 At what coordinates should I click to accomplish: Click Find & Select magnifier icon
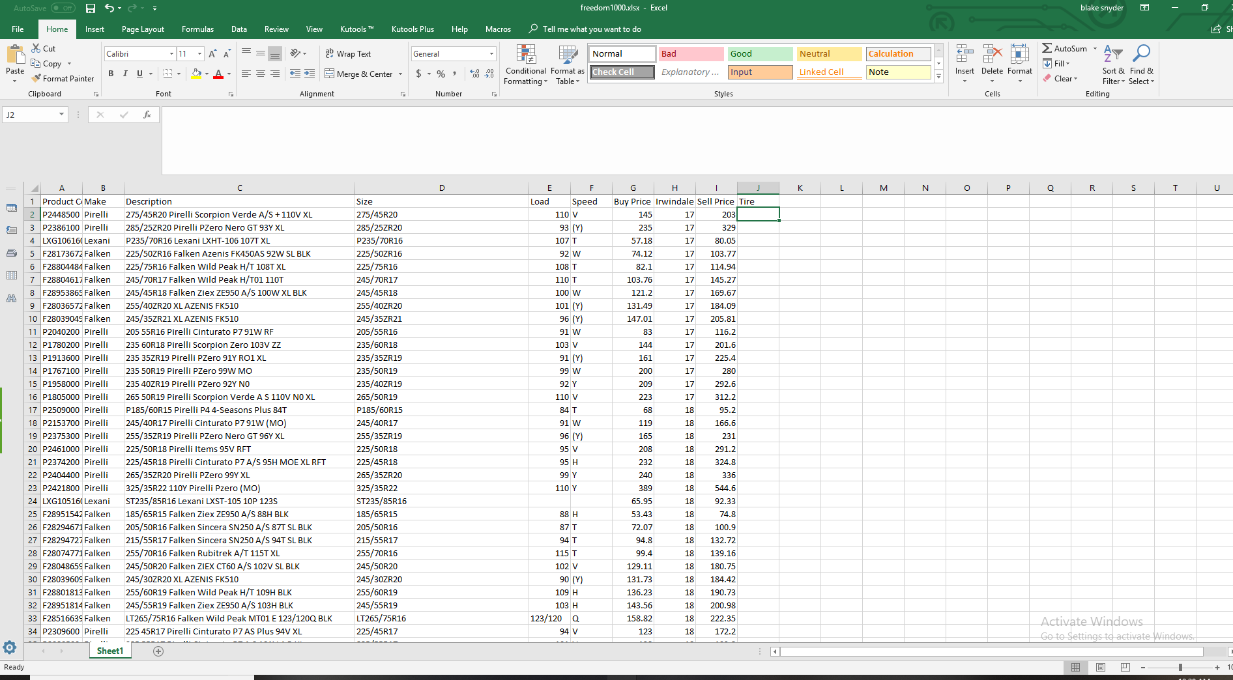[1141, 55]
